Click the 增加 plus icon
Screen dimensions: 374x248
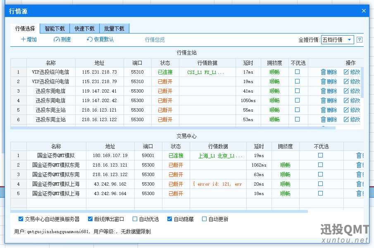point(24,40)
